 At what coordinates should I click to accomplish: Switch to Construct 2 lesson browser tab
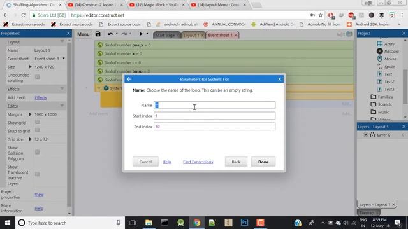pyautogui.click(x=95, y=5)
